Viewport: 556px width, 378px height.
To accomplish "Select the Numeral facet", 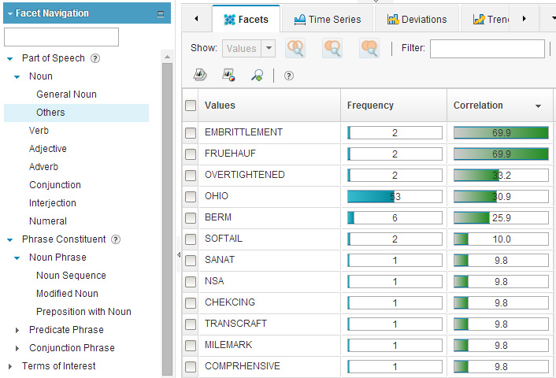I will pos(48,221).
